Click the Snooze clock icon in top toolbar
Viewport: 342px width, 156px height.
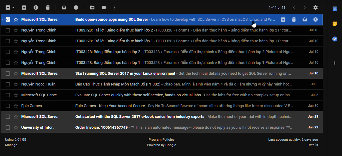point(76,7)
